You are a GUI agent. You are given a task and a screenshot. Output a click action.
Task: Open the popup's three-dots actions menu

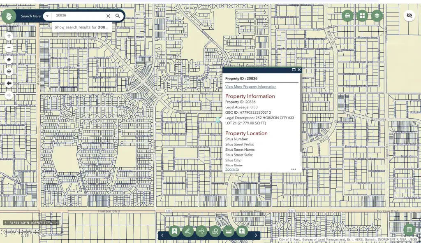click(294, 169)
